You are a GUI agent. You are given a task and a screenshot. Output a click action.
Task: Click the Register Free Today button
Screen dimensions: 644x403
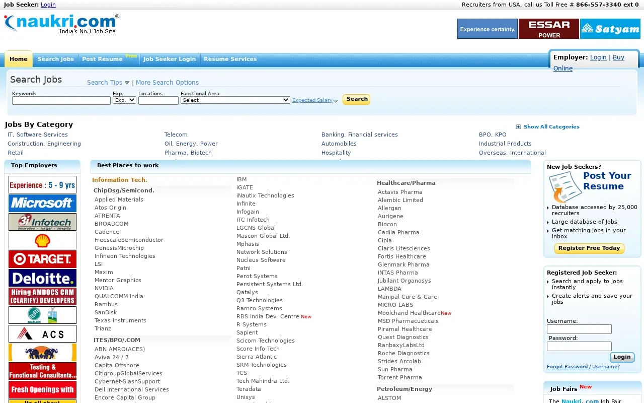coord(589,248)
